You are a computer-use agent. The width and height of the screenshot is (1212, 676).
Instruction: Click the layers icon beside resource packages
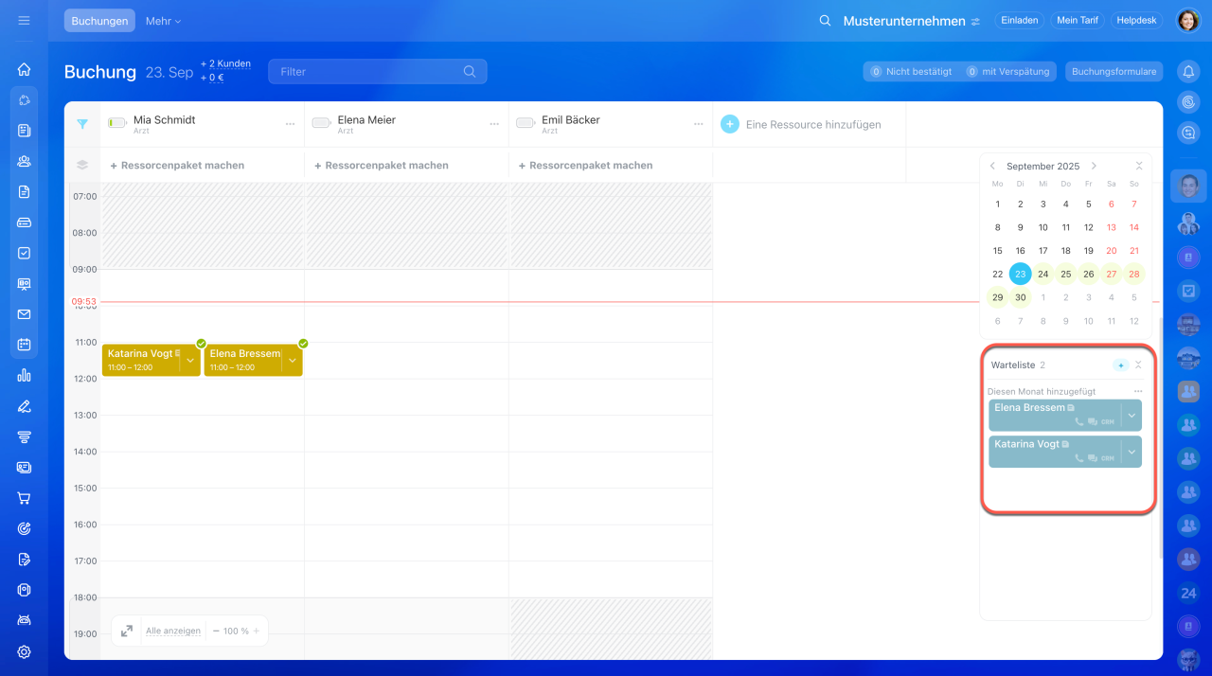click(x=82, y=165)
